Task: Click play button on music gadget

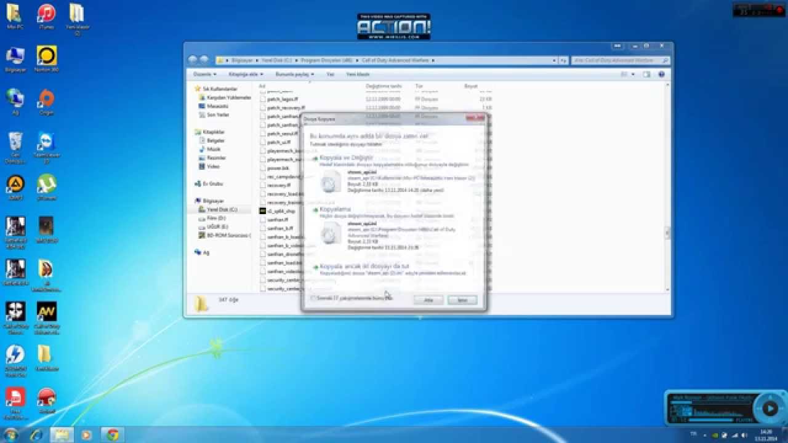Action: [x=770, y=409]
